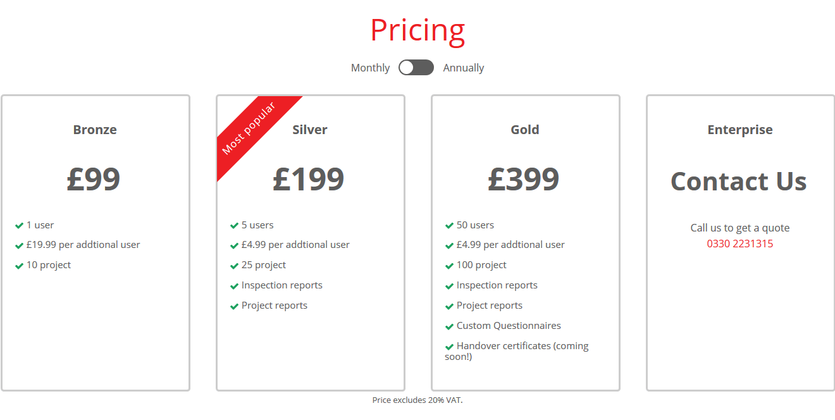This screenshot has width=835, height=420.
Task: Click checkmark beside Silver 5 users
Action: [235, 226]
